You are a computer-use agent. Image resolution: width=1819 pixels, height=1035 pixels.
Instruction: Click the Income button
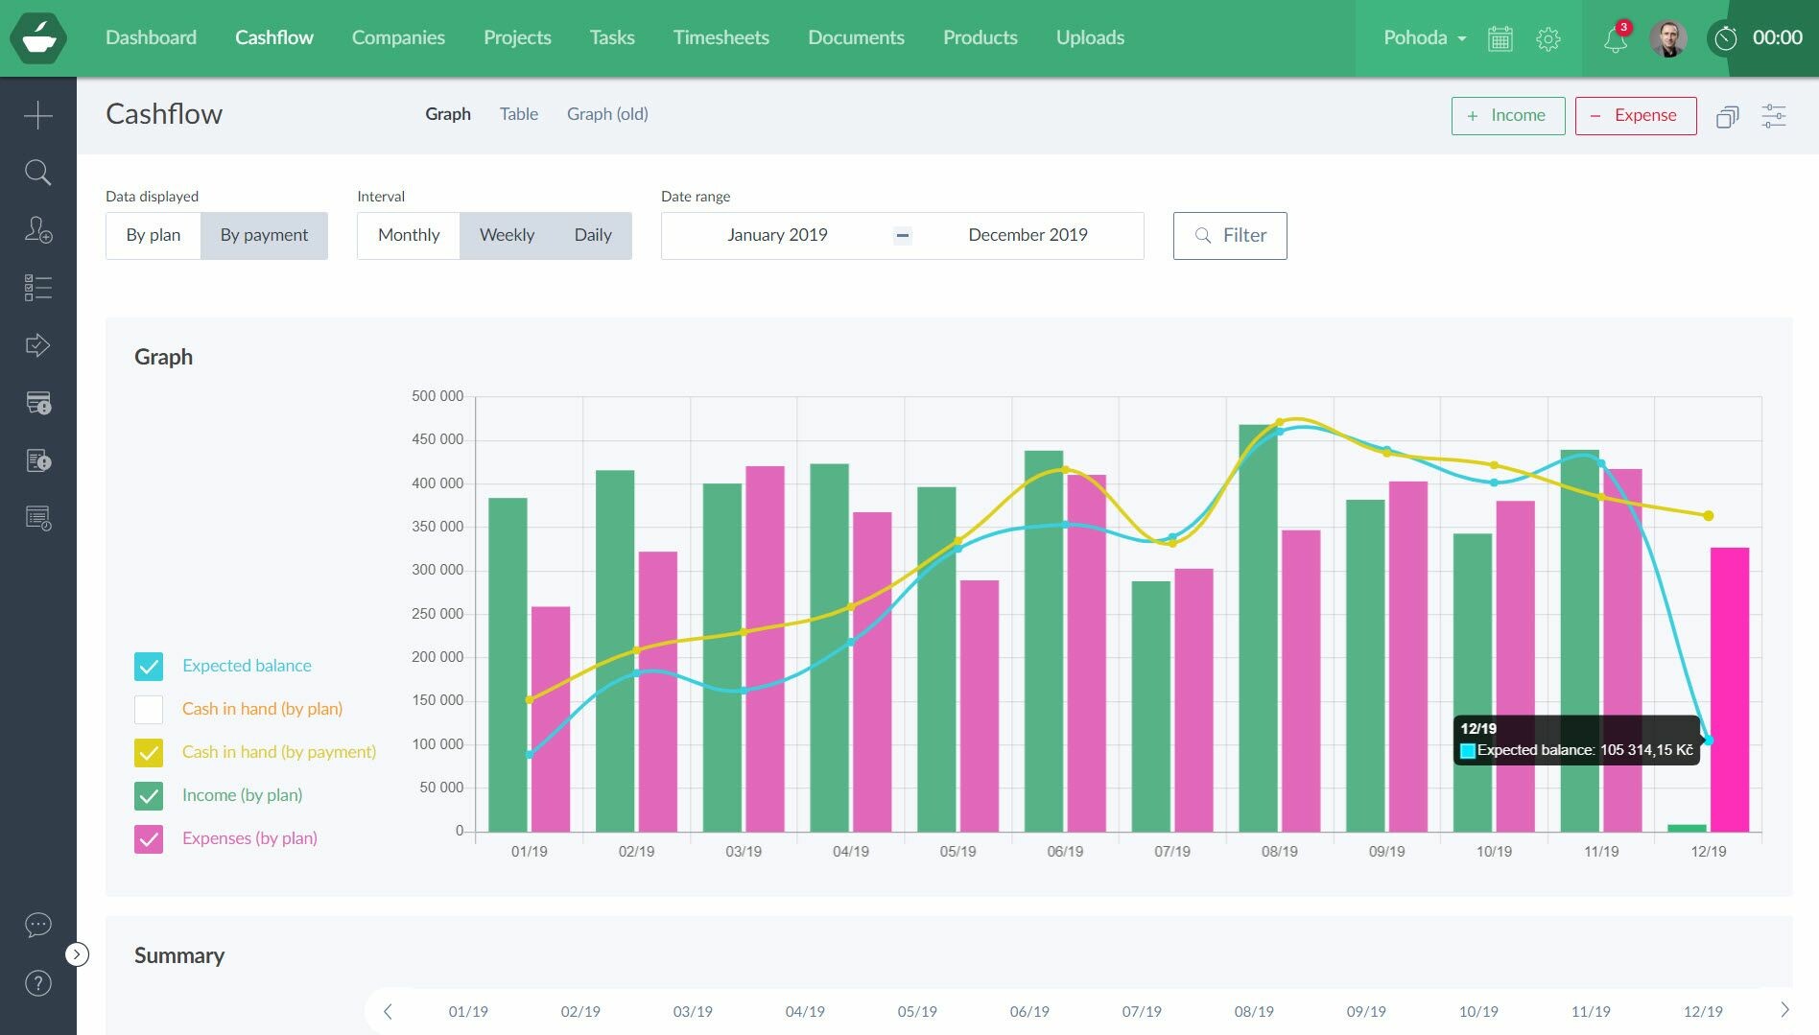point(1507,116)
